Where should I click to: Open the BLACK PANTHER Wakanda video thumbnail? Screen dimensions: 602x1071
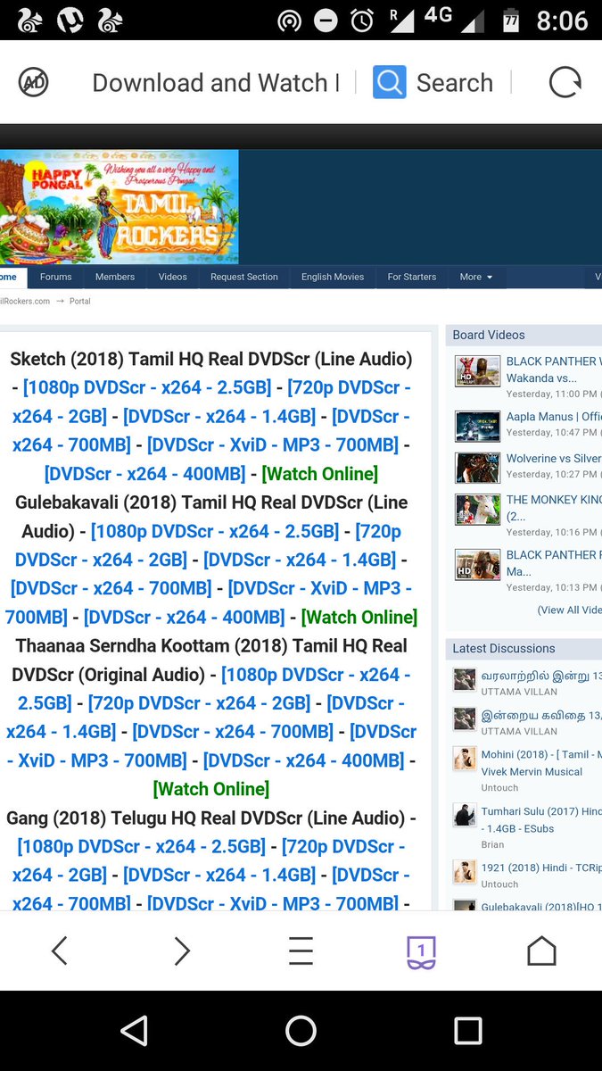(x=477, y=370)
